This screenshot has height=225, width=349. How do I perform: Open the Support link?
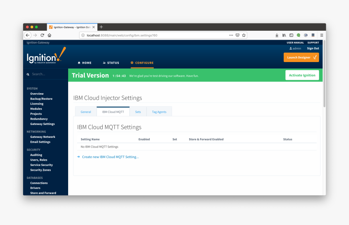[x=313, y=43]
